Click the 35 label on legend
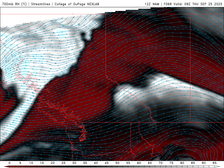Viewport: 224px width, 168px height. pyautogui.click(x=85, y=163)
